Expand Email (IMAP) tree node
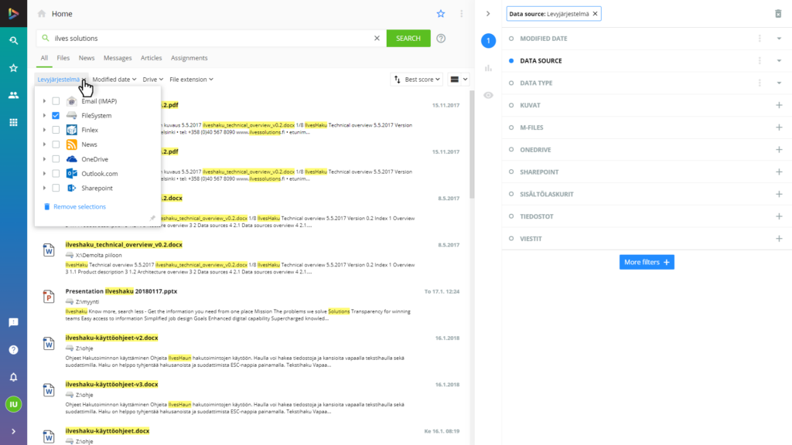Viewport: 792px width, 445px height. (x=44, y=101)
